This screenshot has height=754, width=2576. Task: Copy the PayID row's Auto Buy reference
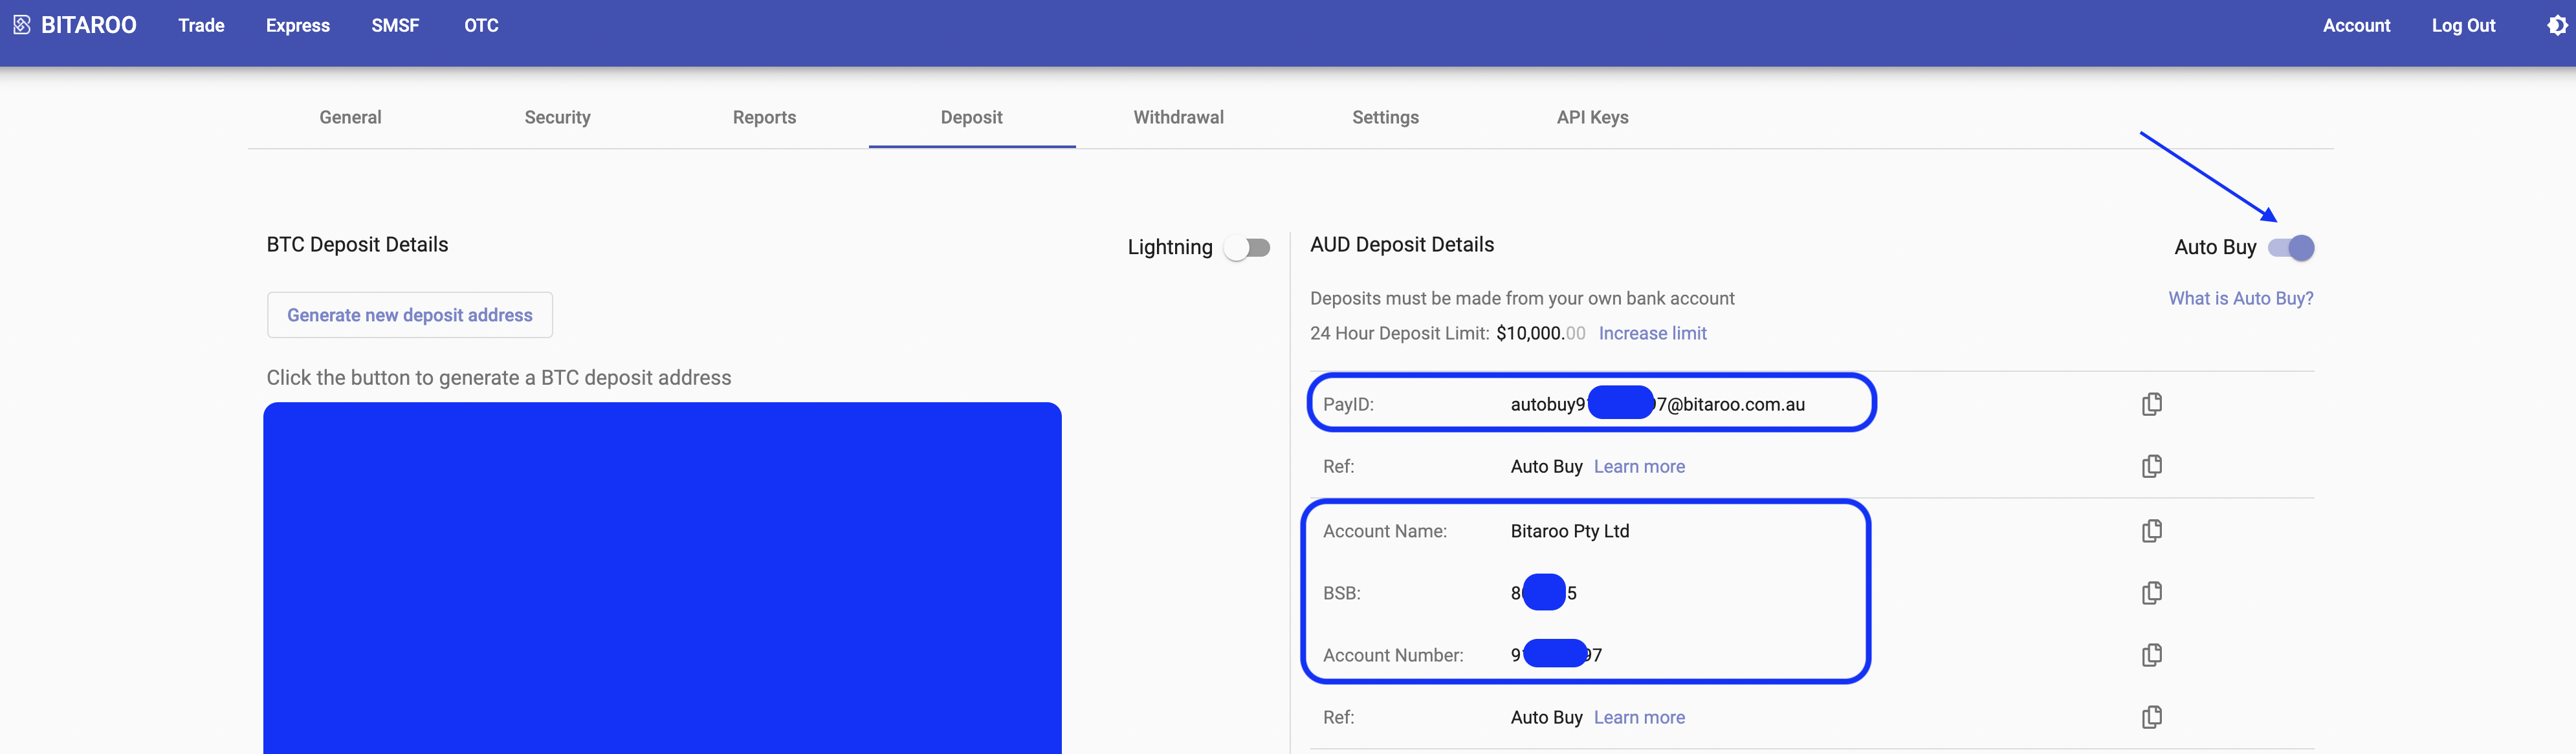(2152, 466)
